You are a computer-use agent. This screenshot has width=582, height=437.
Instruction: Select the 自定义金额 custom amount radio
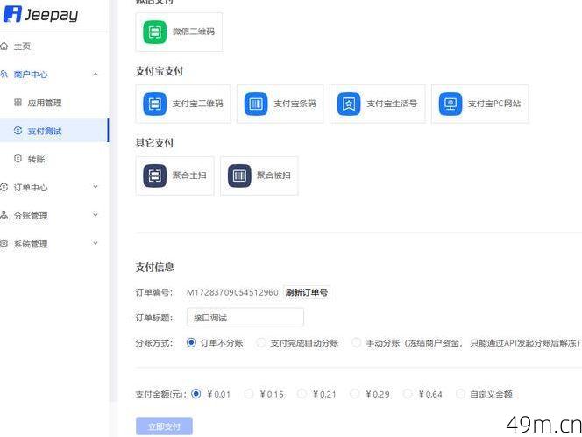coord(461,394)
